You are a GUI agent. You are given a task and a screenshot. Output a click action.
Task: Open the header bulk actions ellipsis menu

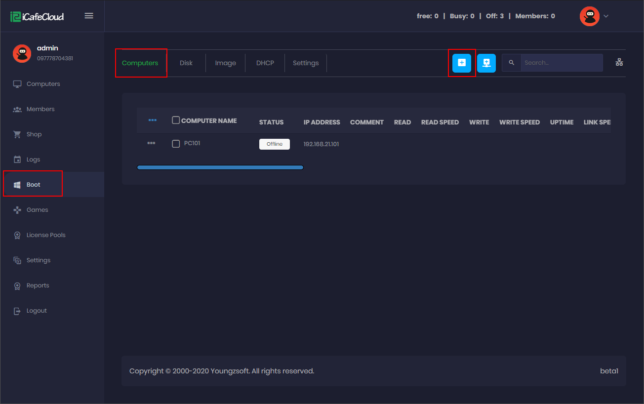pyautogui.click(x=153, y=120)
